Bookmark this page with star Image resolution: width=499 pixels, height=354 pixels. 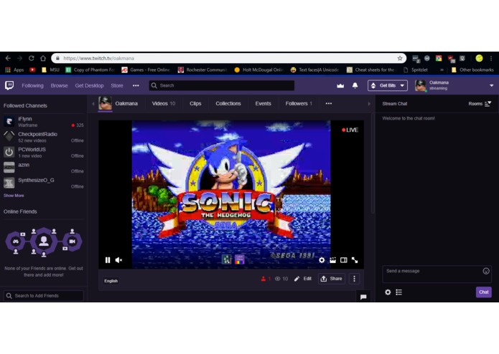(400, 58)
